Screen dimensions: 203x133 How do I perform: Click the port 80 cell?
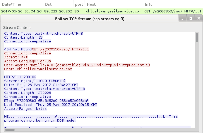76,11
